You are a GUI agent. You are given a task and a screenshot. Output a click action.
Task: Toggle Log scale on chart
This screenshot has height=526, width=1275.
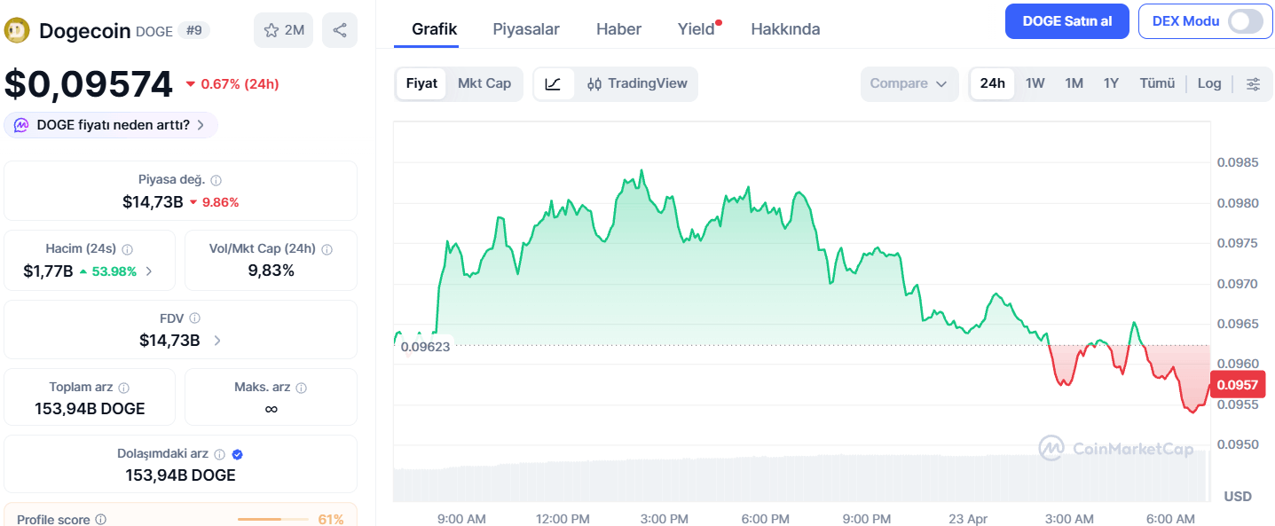tap(1209, 83)
